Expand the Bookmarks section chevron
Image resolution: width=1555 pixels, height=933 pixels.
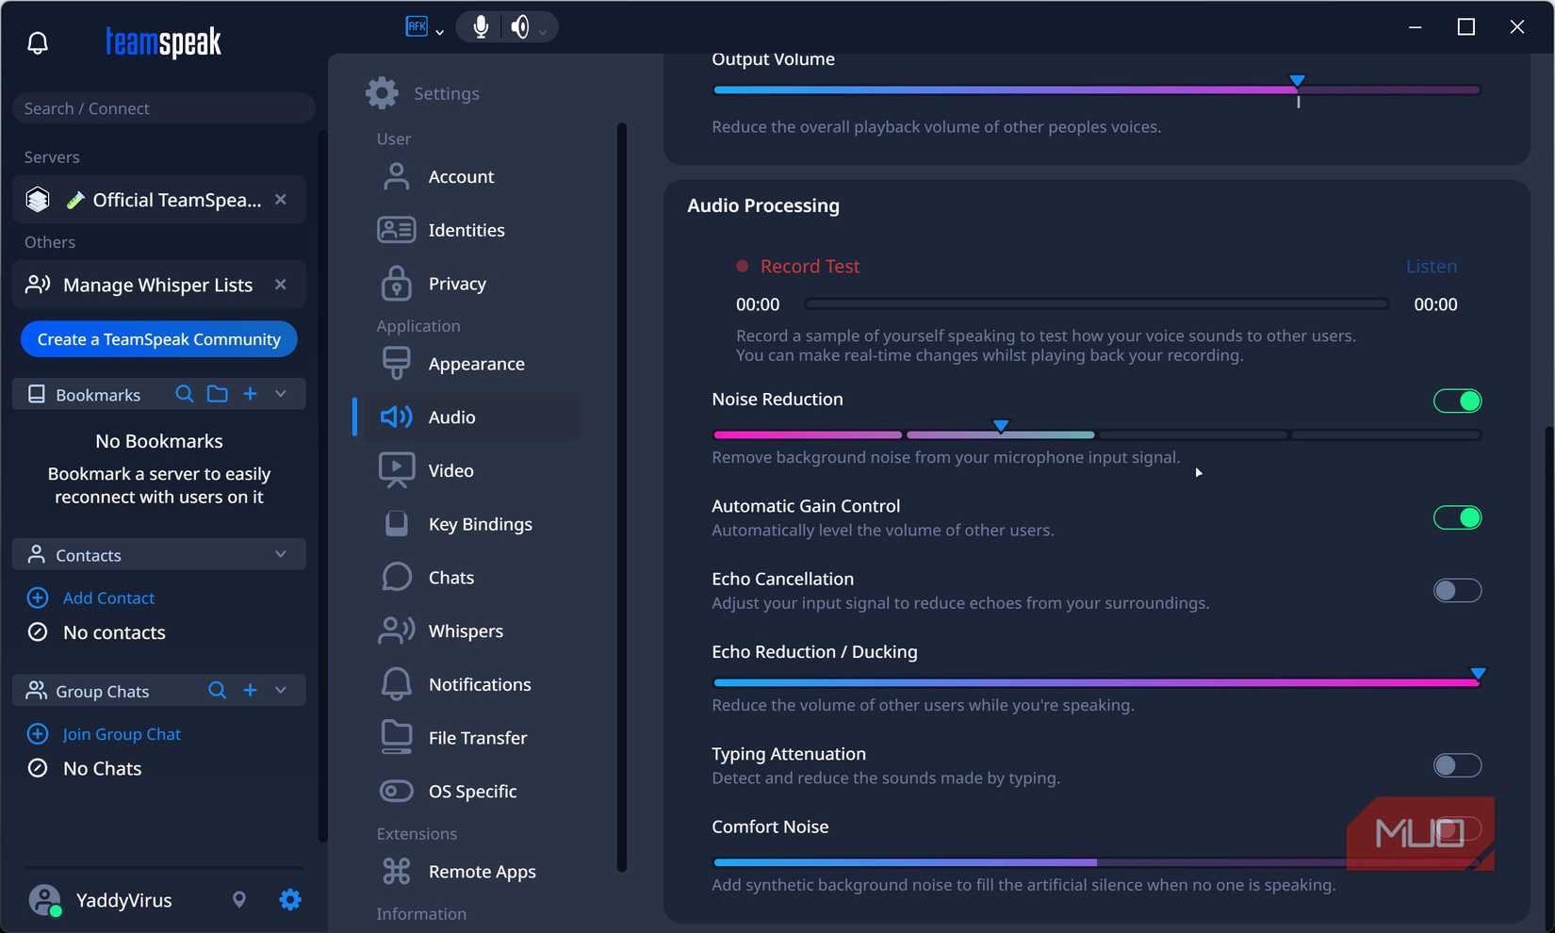pos(281,394)
